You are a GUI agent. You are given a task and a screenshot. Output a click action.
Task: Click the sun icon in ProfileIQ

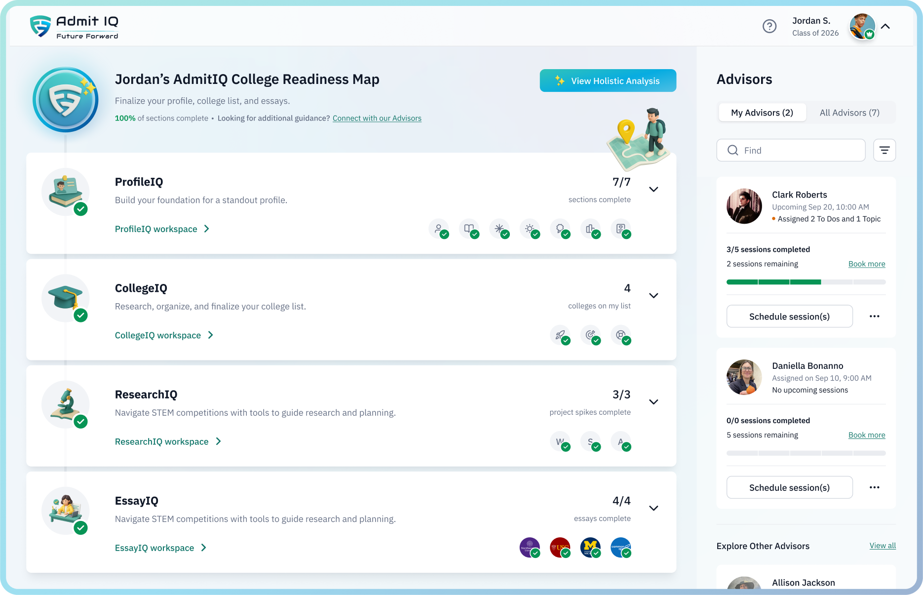tap(530, 229)
